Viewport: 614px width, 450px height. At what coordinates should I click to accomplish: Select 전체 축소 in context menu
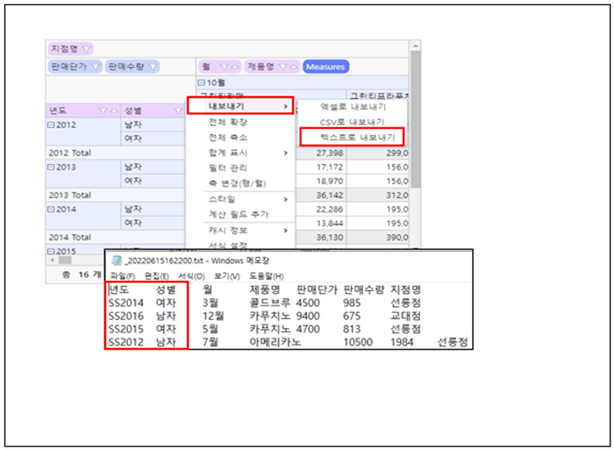pyautogui.click(x=228, y=138)
